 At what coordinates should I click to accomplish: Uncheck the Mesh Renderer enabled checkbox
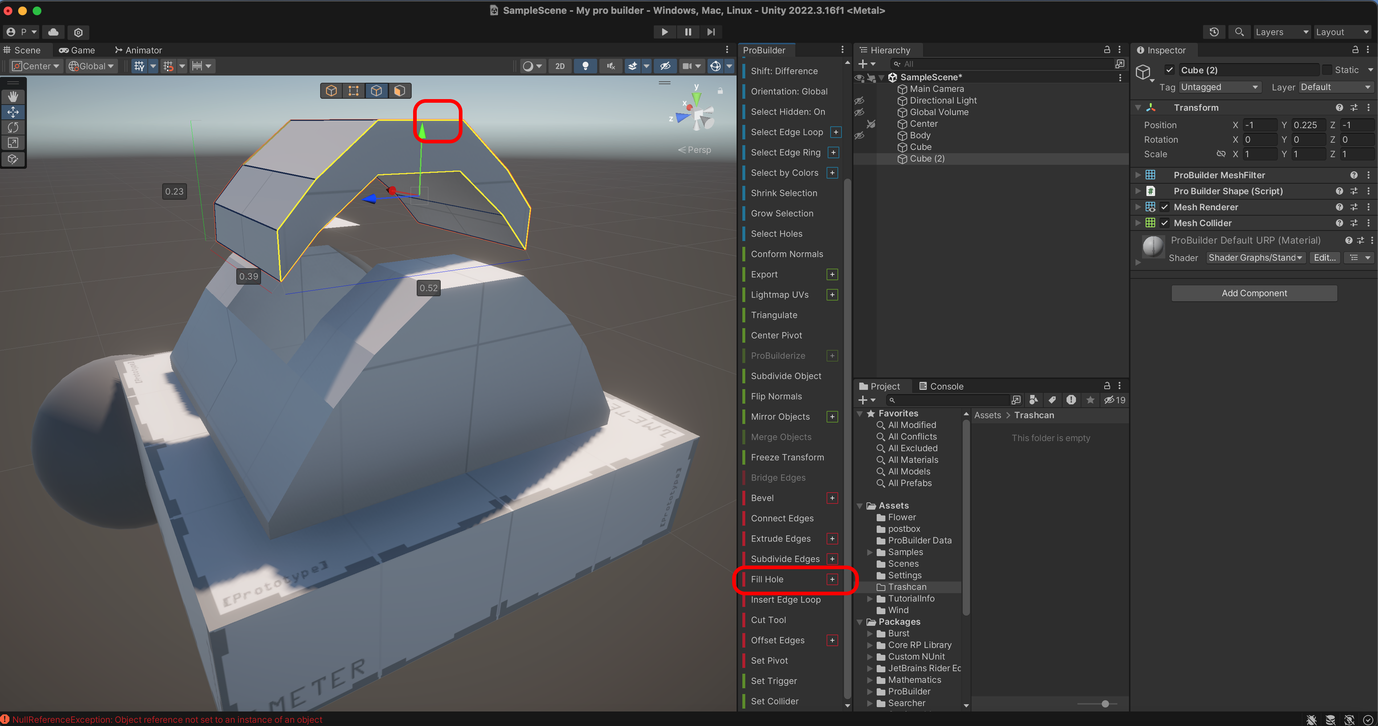(1165, 207)
